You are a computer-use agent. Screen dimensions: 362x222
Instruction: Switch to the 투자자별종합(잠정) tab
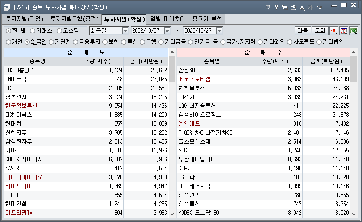tap(74, 19)
